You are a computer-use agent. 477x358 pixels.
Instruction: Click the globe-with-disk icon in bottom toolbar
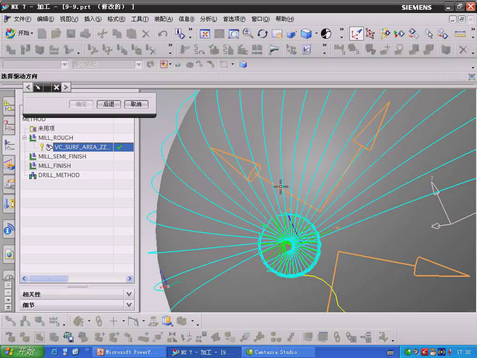point(68,337)
